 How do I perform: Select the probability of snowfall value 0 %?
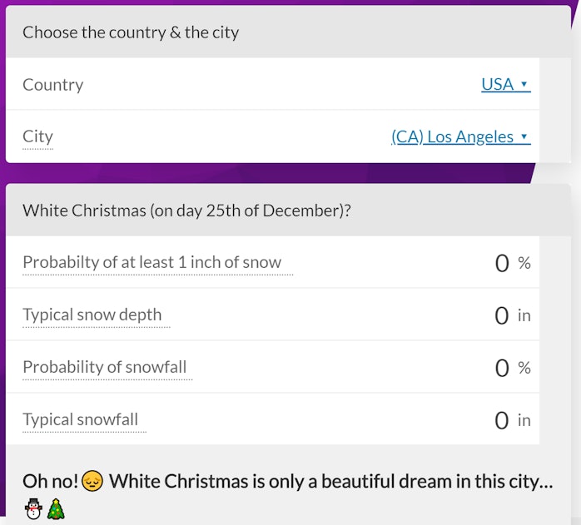pyautogui.click(x=513, y=368)
